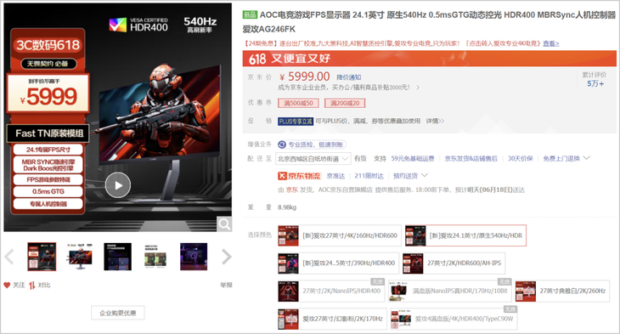Image resolution: width=620 pixels, height=334 pixels.
Task: Expand the 预约送货 delivery options chevron
Action: tap(425, 175)
